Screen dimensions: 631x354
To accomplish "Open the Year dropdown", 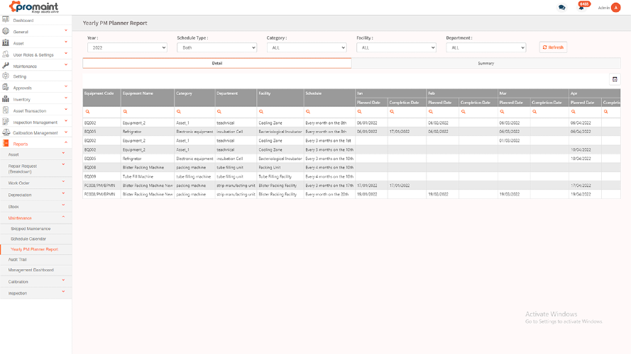I will click(x=127, y=47).
